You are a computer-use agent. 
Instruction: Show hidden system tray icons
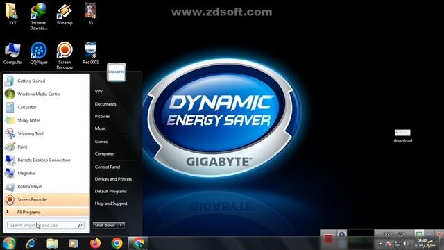[381, 244]
